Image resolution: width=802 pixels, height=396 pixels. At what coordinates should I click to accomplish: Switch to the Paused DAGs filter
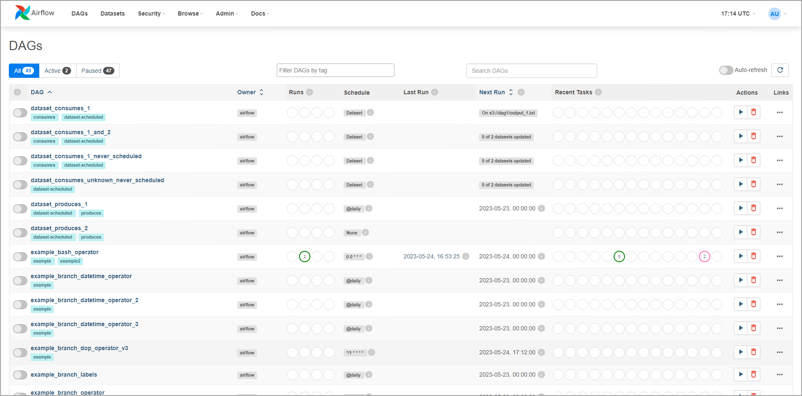click(x=98, y=71)
